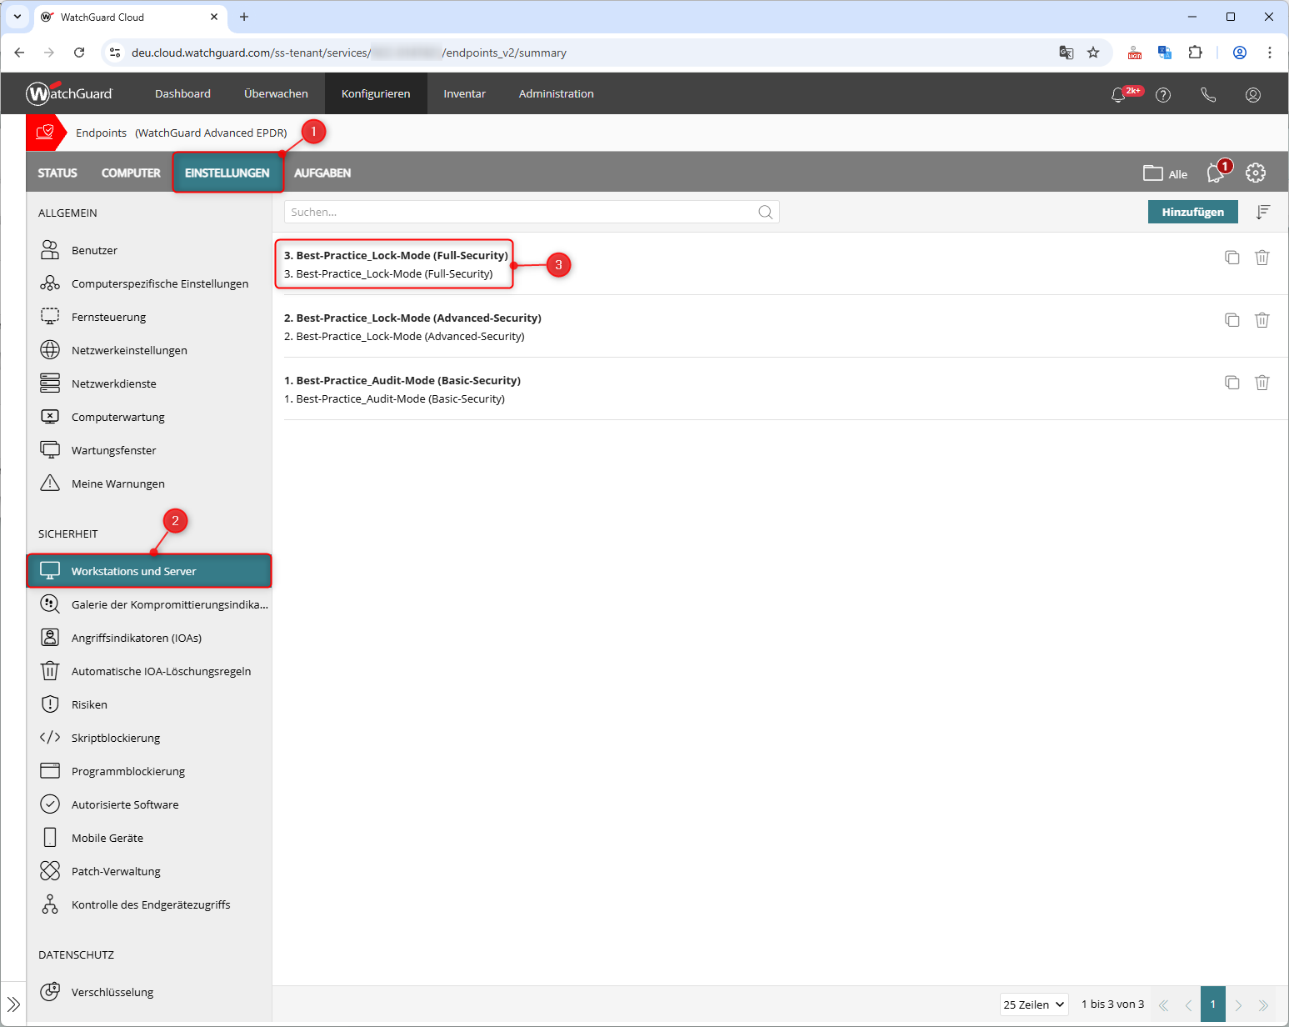Switch to the COMPUTER tab
This screenshot has width=1289, height=1027.
[131, 173]
